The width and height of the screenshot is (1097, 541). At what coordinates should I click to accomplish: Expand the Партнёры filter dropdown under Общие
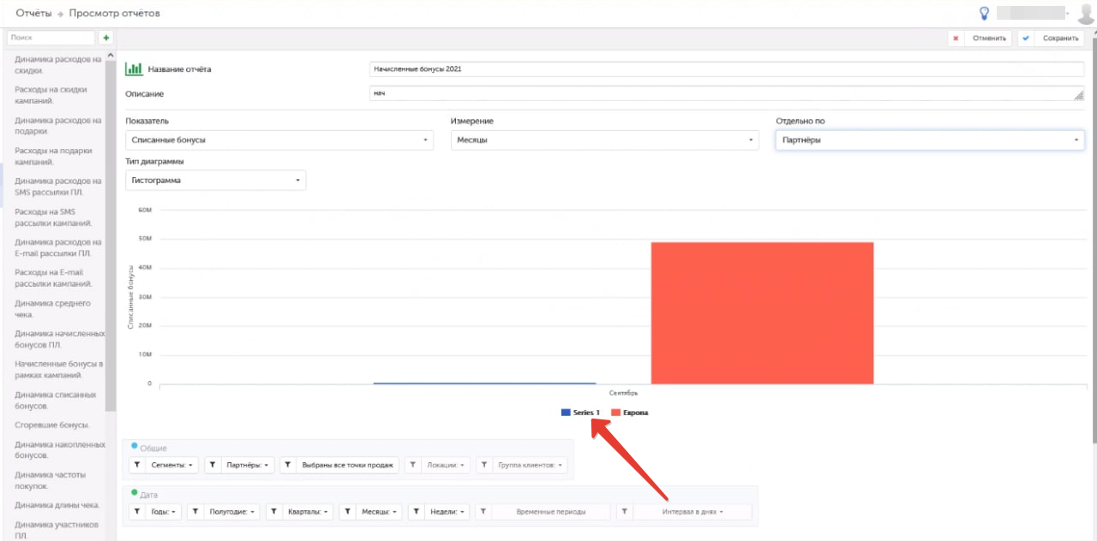[x=248, y=465]
